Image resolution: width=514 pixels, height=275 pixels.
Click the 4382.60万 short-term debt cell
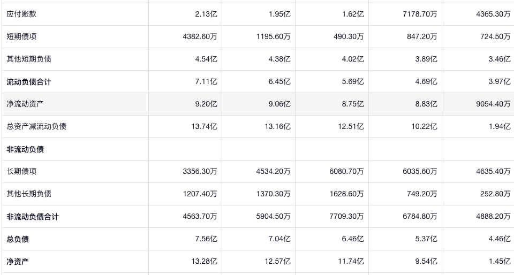pos(200,37)
